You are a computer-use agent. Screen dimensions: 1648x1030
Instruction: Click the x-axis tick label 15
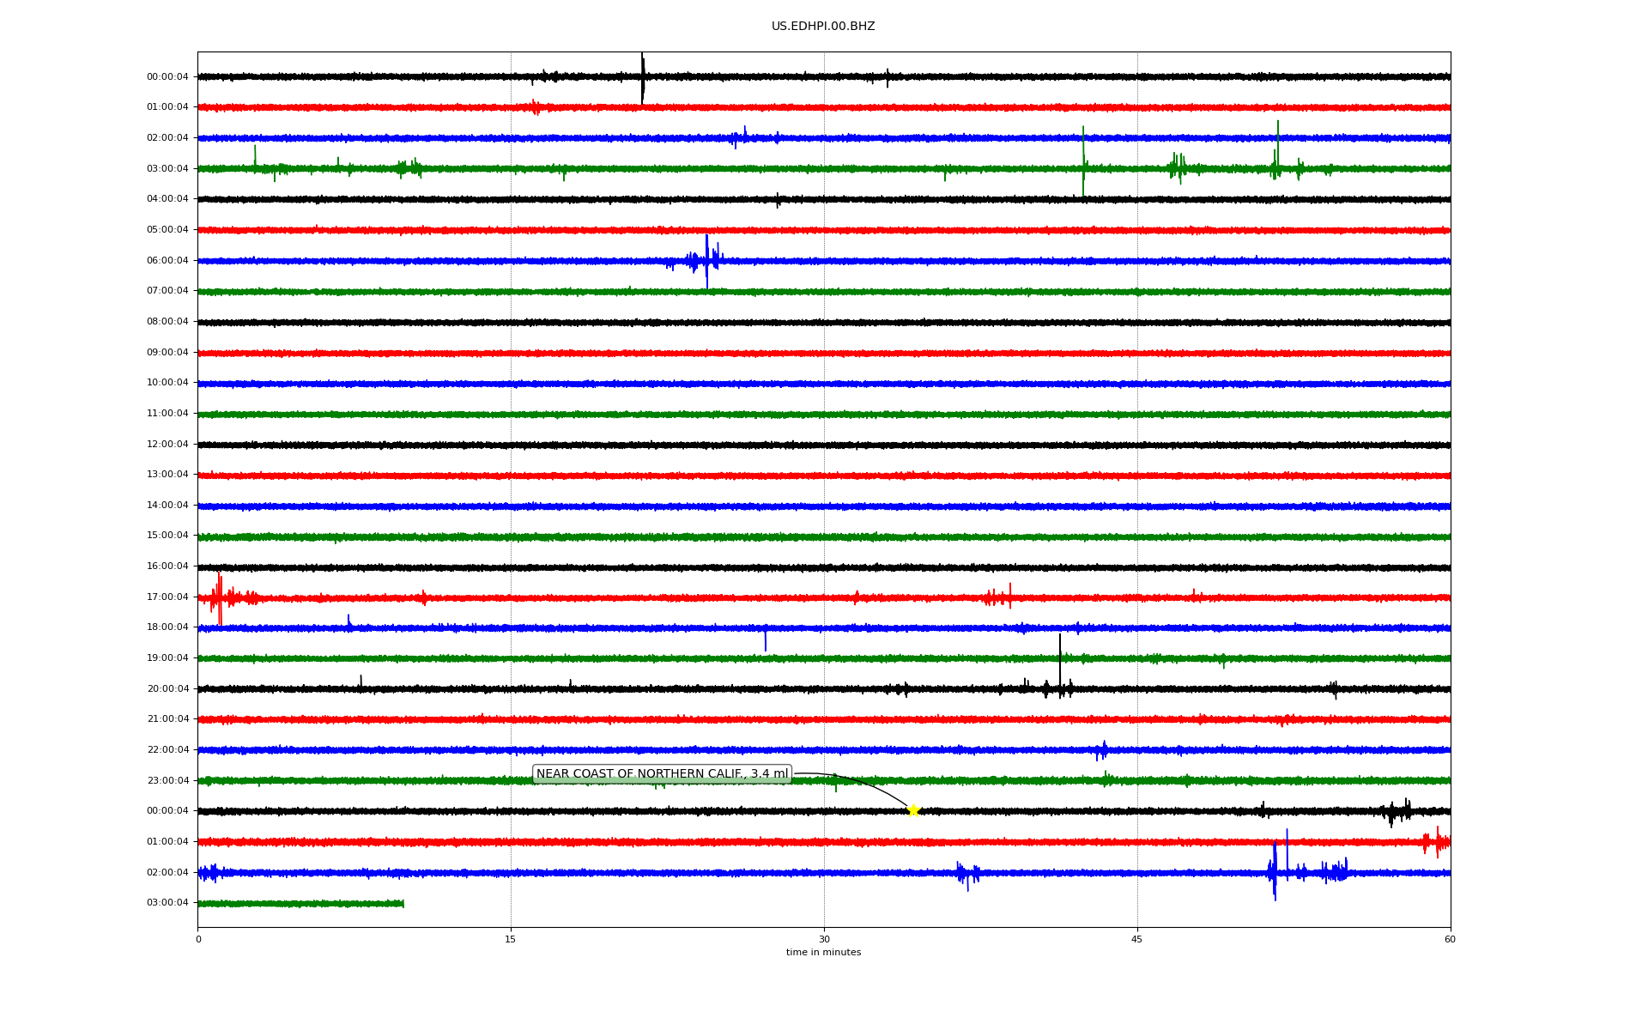(511, 940)
